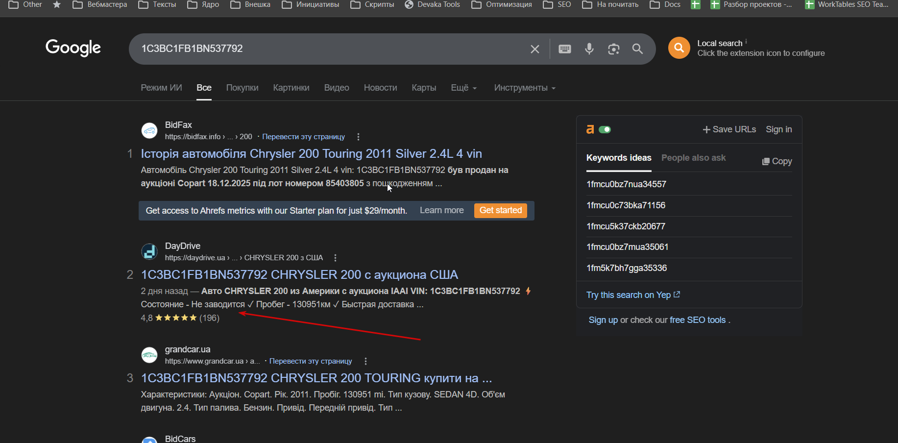Open the unlabeled green plus bookmark
The height and width of the screenshot is (443, 898).
(695, 4)
